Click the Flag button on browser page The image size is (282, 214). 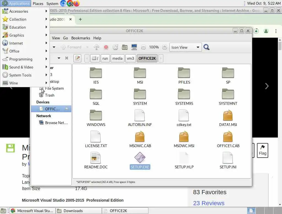pos(262,150)
